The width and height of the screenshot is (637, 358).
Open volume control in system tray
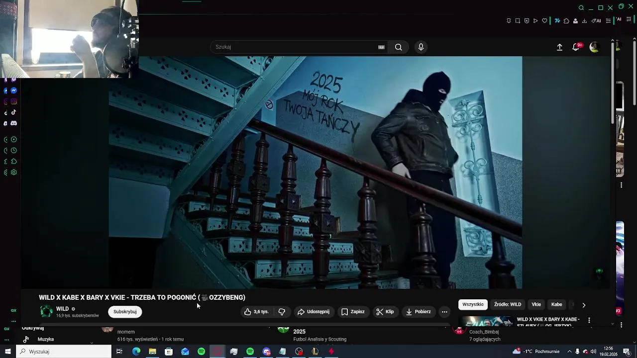click(x=593, y=352)
